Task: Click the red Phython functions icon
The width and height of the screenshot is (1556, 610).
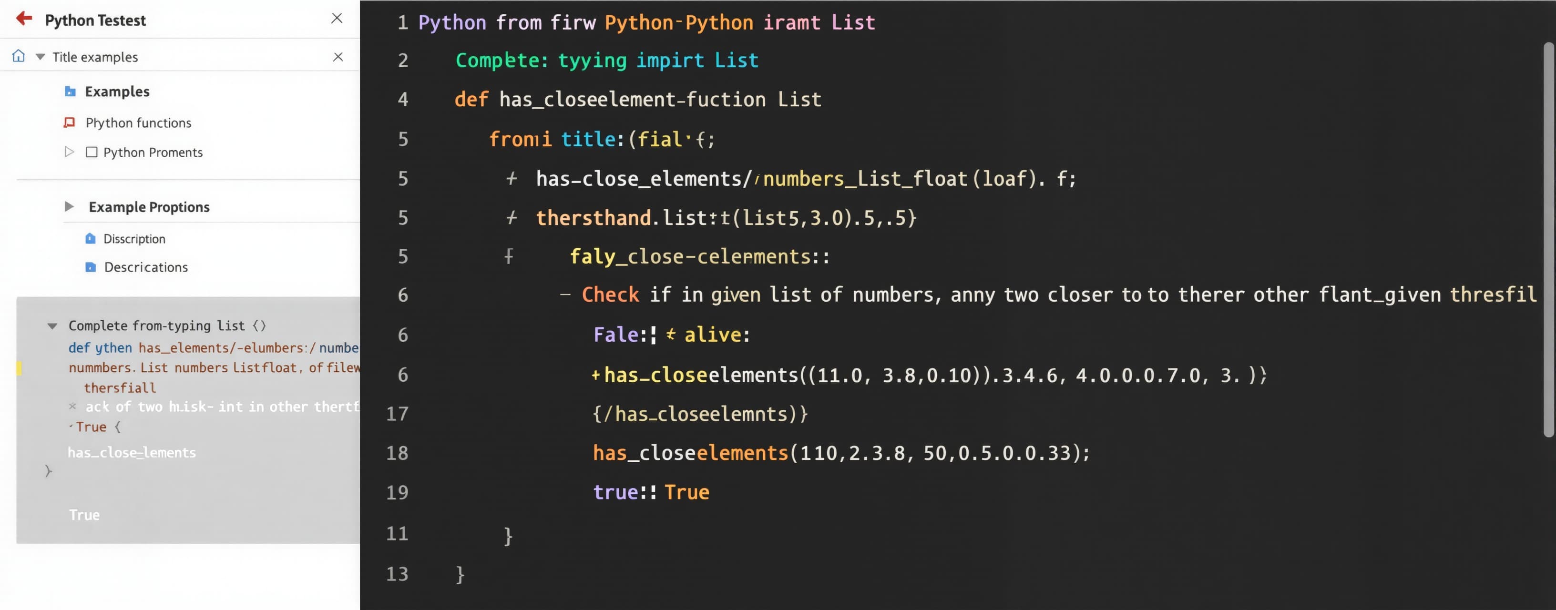Action: coord(70,122)
